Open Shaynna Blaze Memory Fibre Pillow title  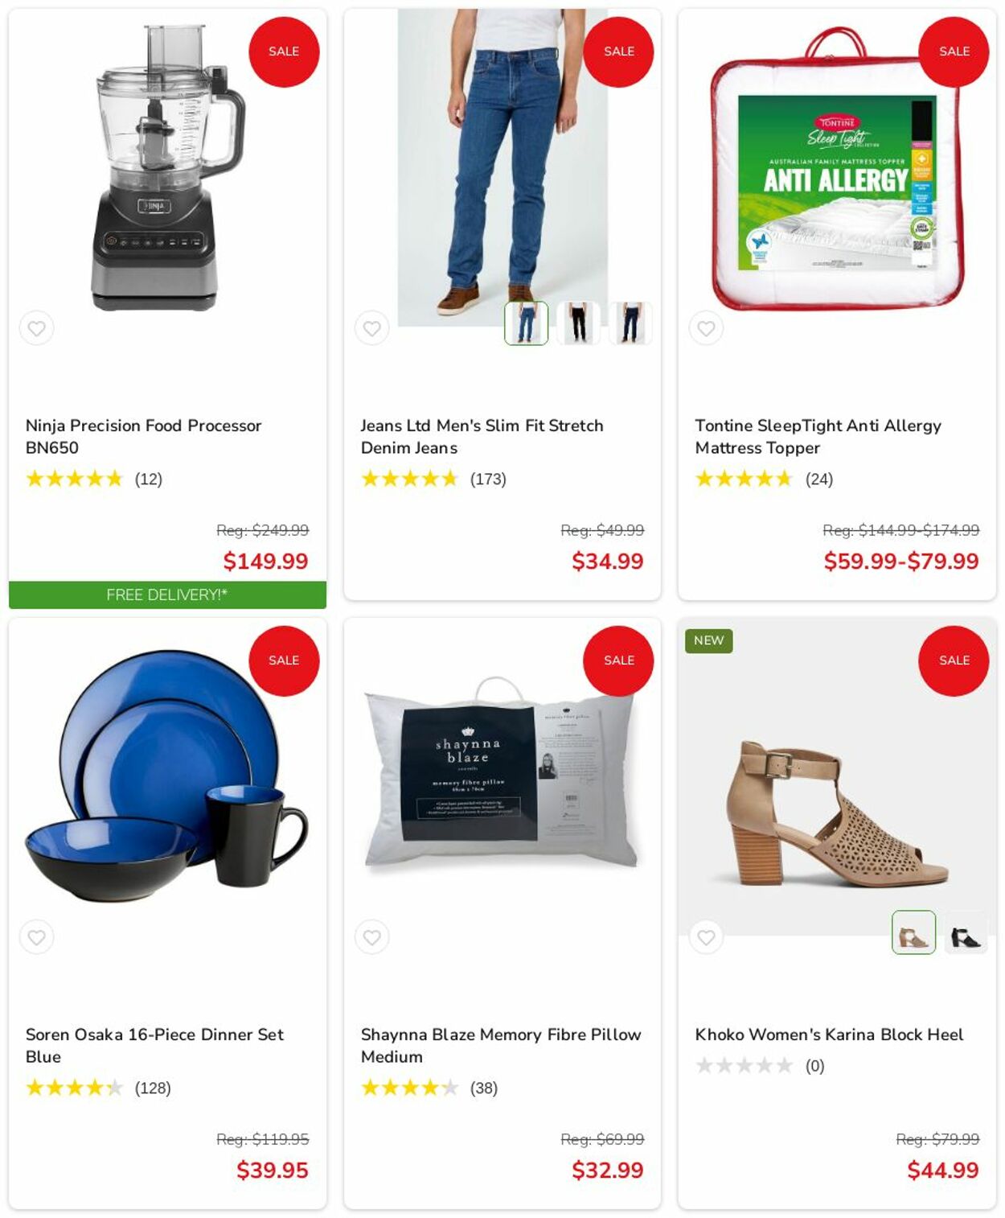point(500,1045)
